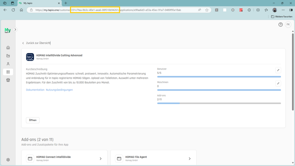Click the red extension icon in toolbar
295x166 pixels.
coord(241,10)
